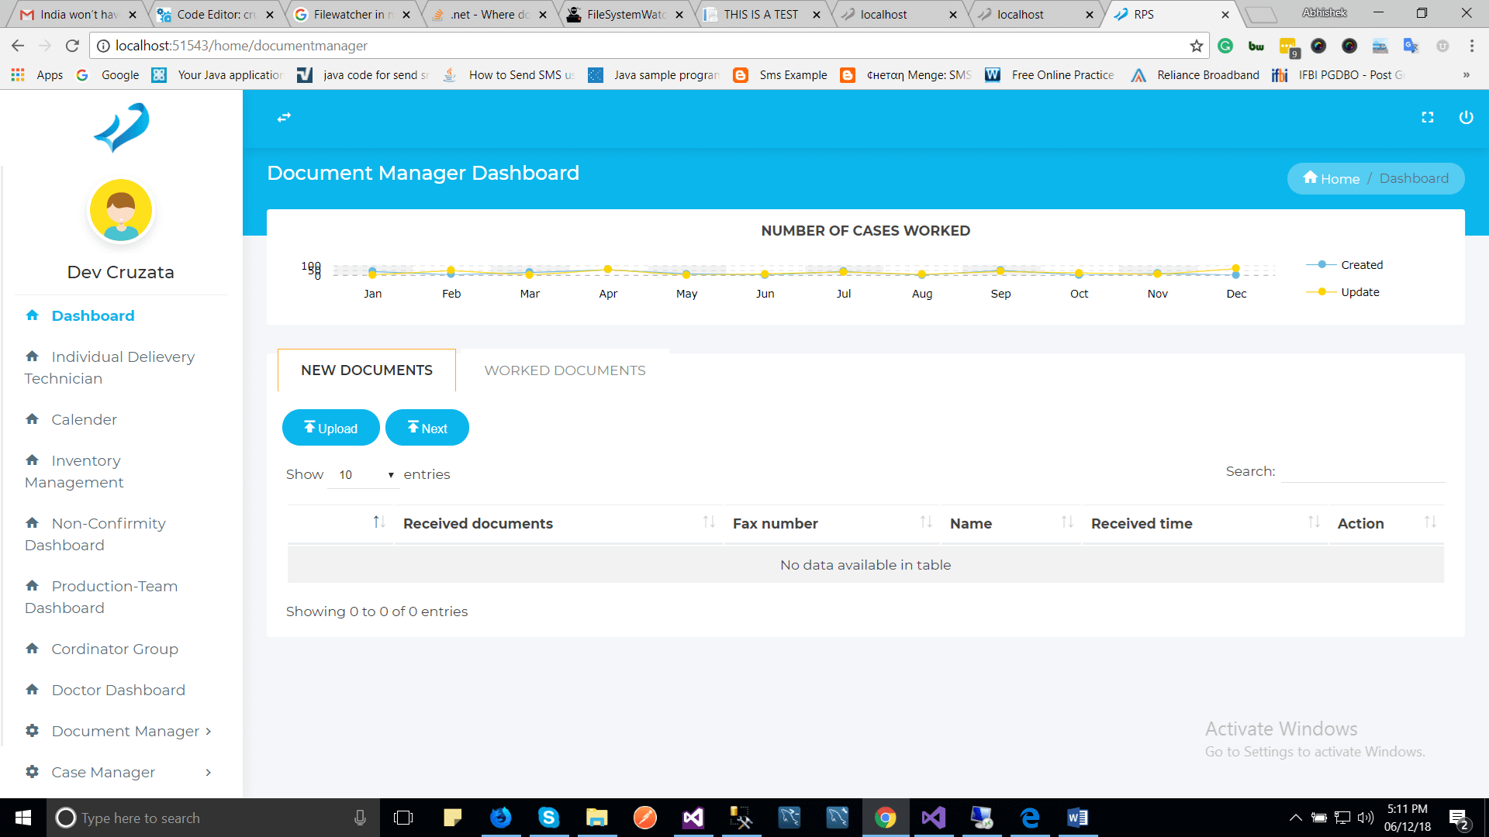Click the Dev Cruzata avatar image
The width and height of the screenshot is (1489, 837).
coord(121,211)
